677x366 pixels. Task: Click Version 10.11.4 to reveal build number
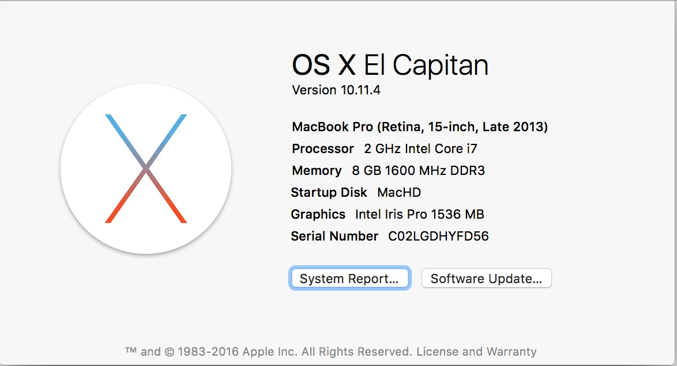(x=336, y=90)
